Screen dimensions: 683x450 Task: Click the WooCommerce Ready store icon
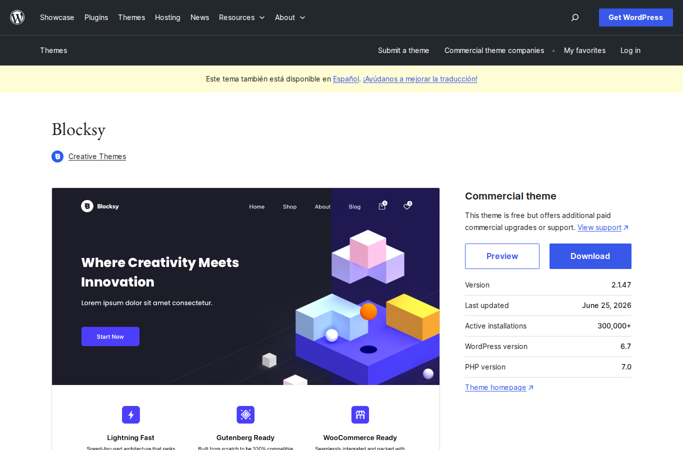click(x=360, y=414)
